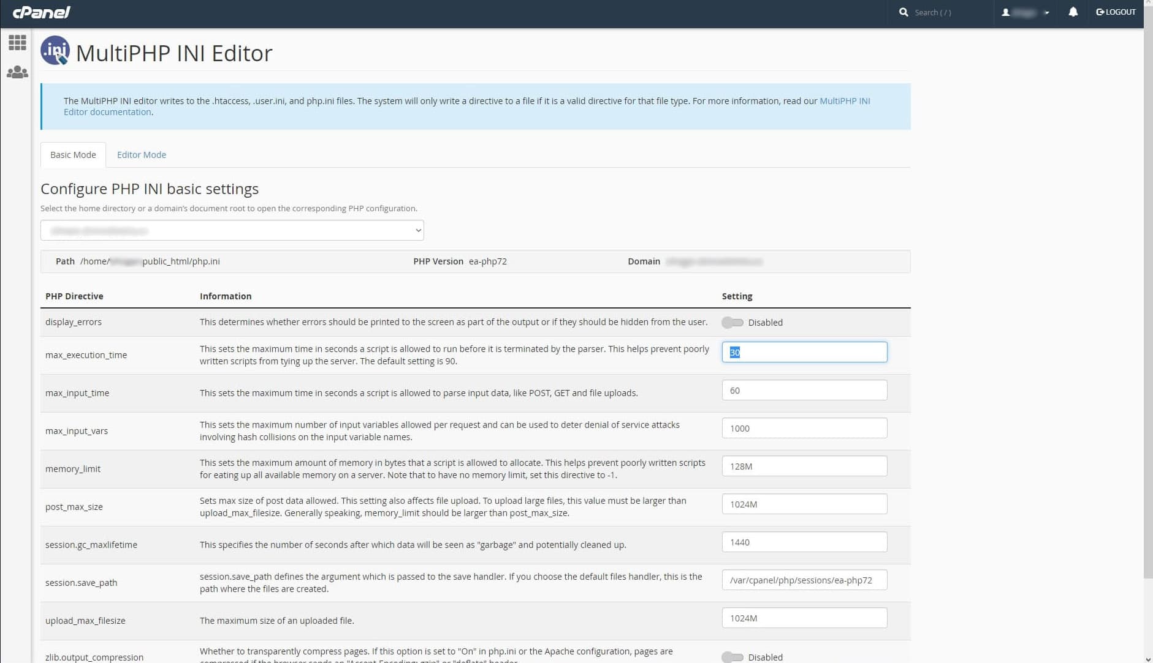The image size is (1153, 663).
Task: Open the notifications bell
Action: coord(1073,12)
